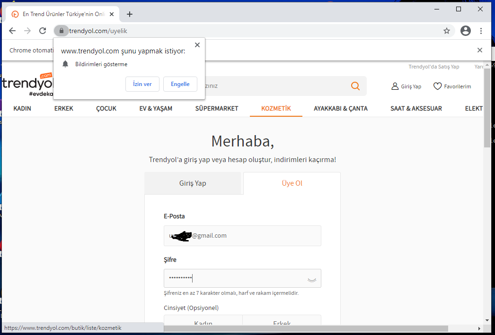
Task: Click the orange search magnifier icon
Action: click(355, 86)
